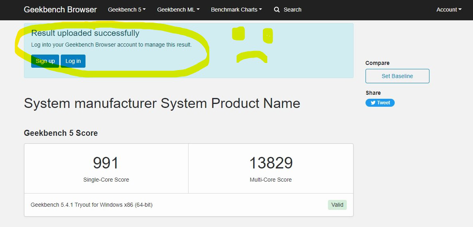Open the Benchmark Charts dropdown

[x=236, y=10]
